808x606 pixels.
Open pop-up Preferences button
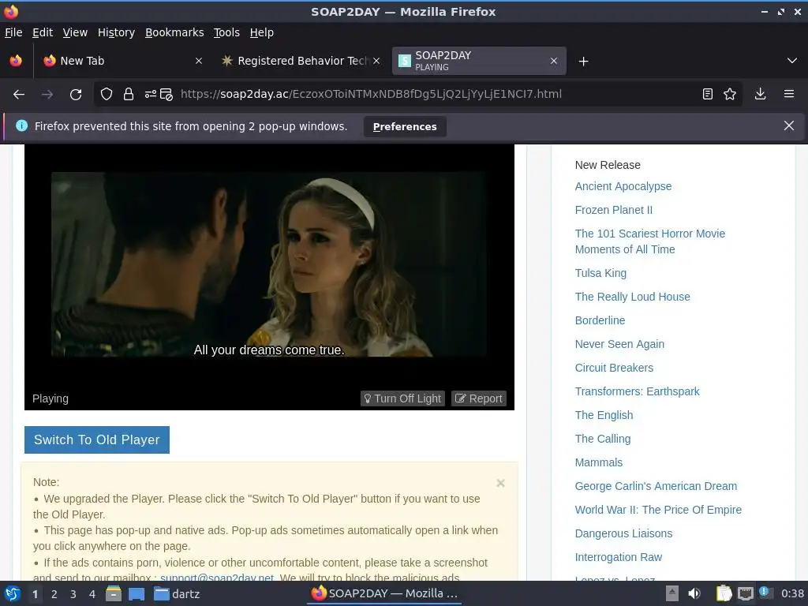tap(405, 127)
